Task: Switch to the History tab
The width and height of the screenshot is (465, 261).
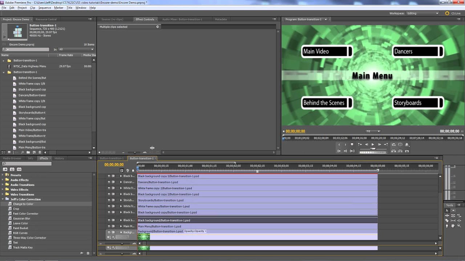Action: [59, 158]
